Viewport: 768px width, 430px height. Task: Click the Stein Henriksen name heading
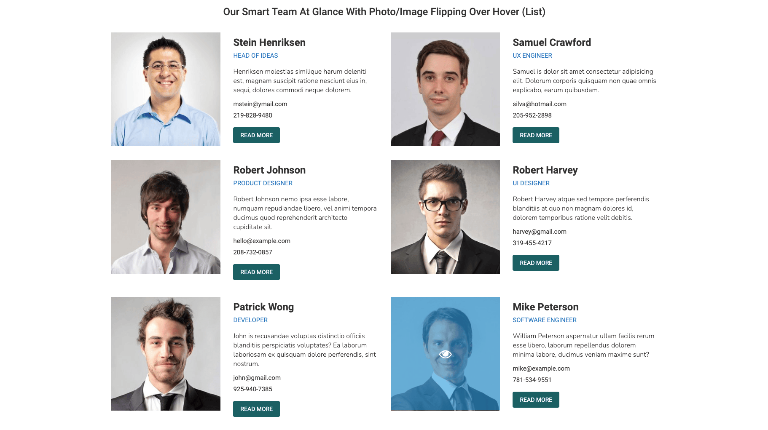click(x=269, y=43)
